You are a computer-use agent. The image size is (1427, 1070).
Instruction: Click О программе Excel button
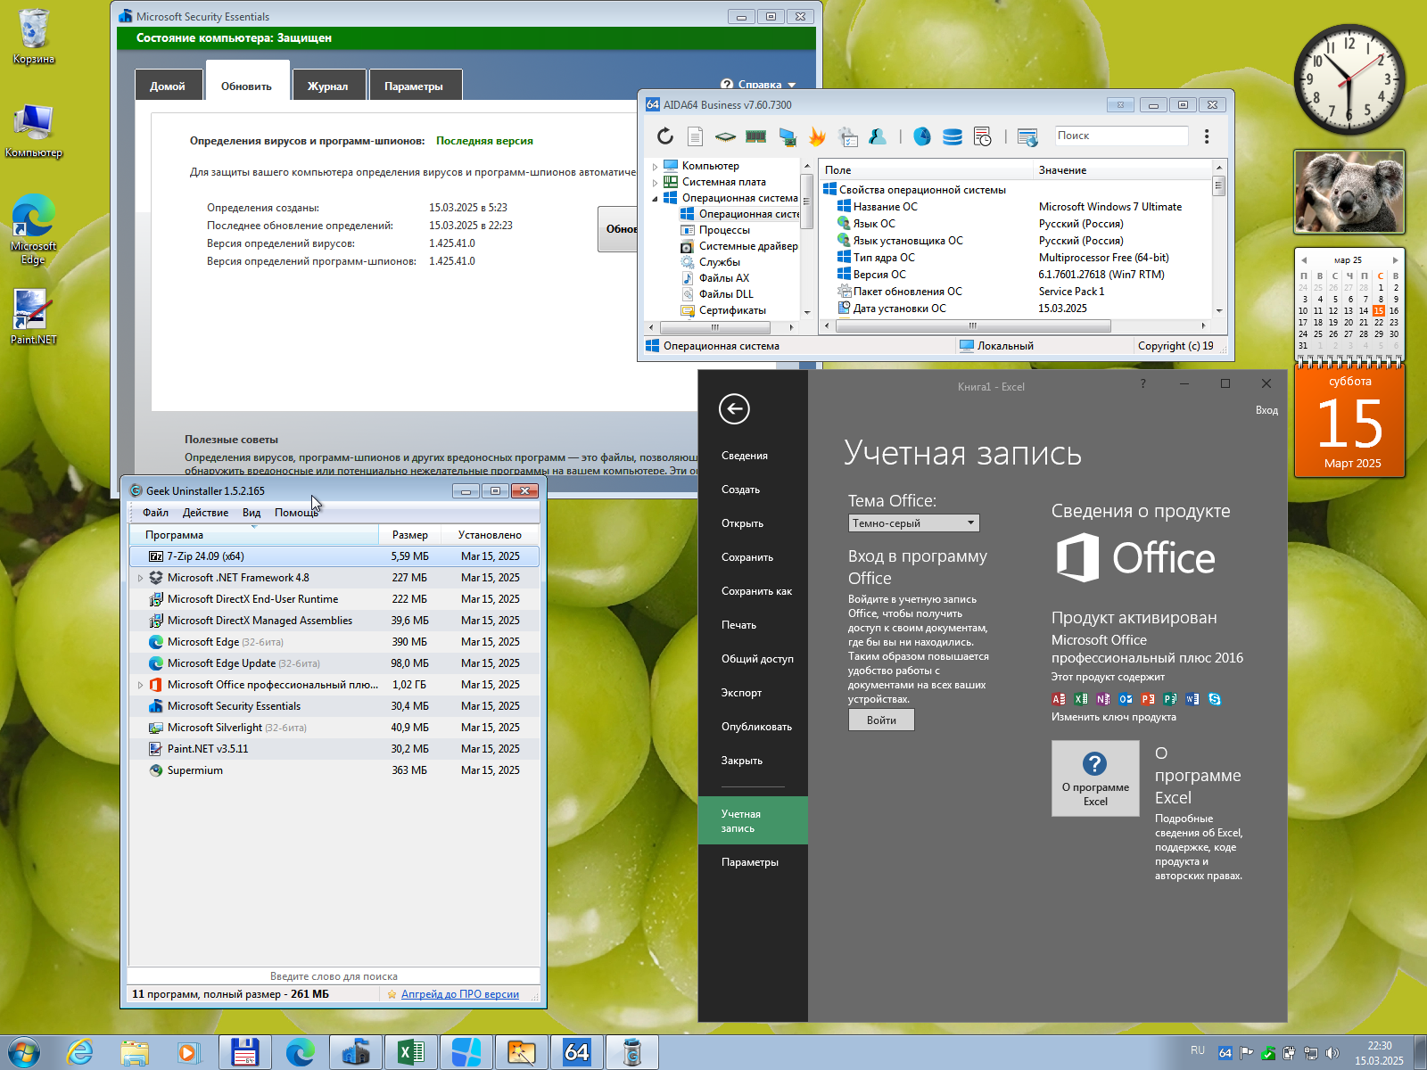click(1095, 778)
